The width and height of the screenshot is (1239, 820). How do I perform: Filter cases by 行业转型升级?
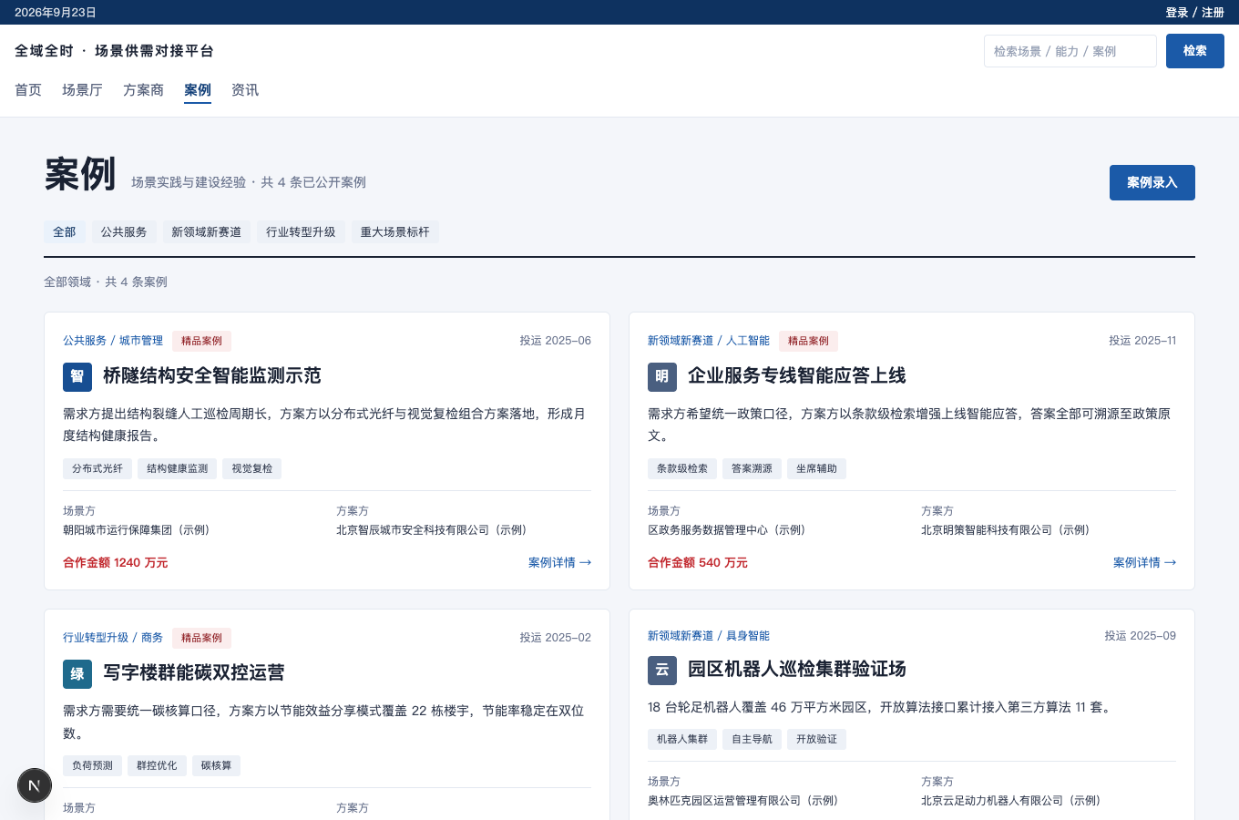click(x=301, y=232)
